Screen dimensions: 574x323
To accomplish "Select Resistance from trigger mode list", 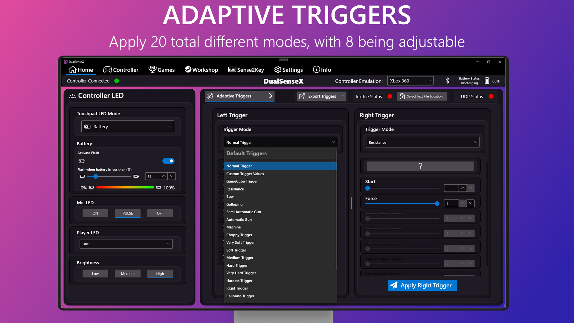I will tap(235, 188).
